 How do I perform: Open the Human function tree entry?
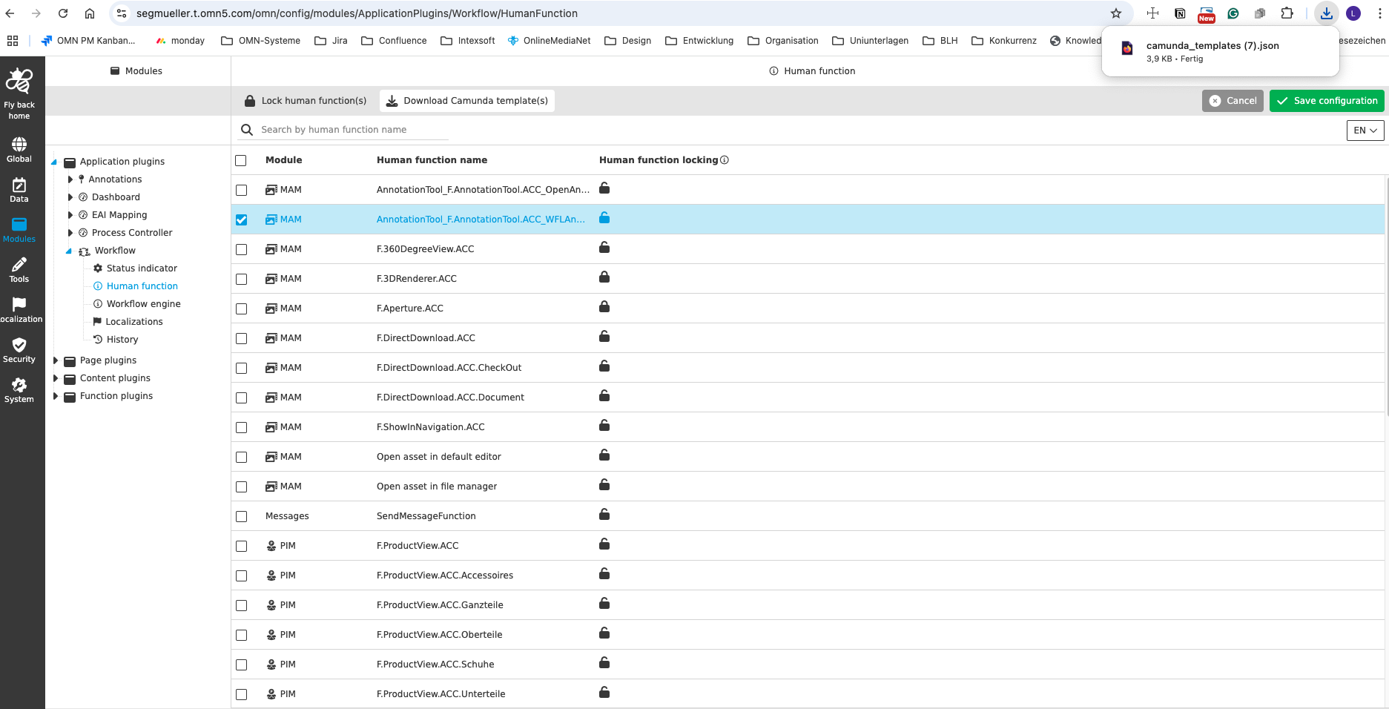(142, 286)
